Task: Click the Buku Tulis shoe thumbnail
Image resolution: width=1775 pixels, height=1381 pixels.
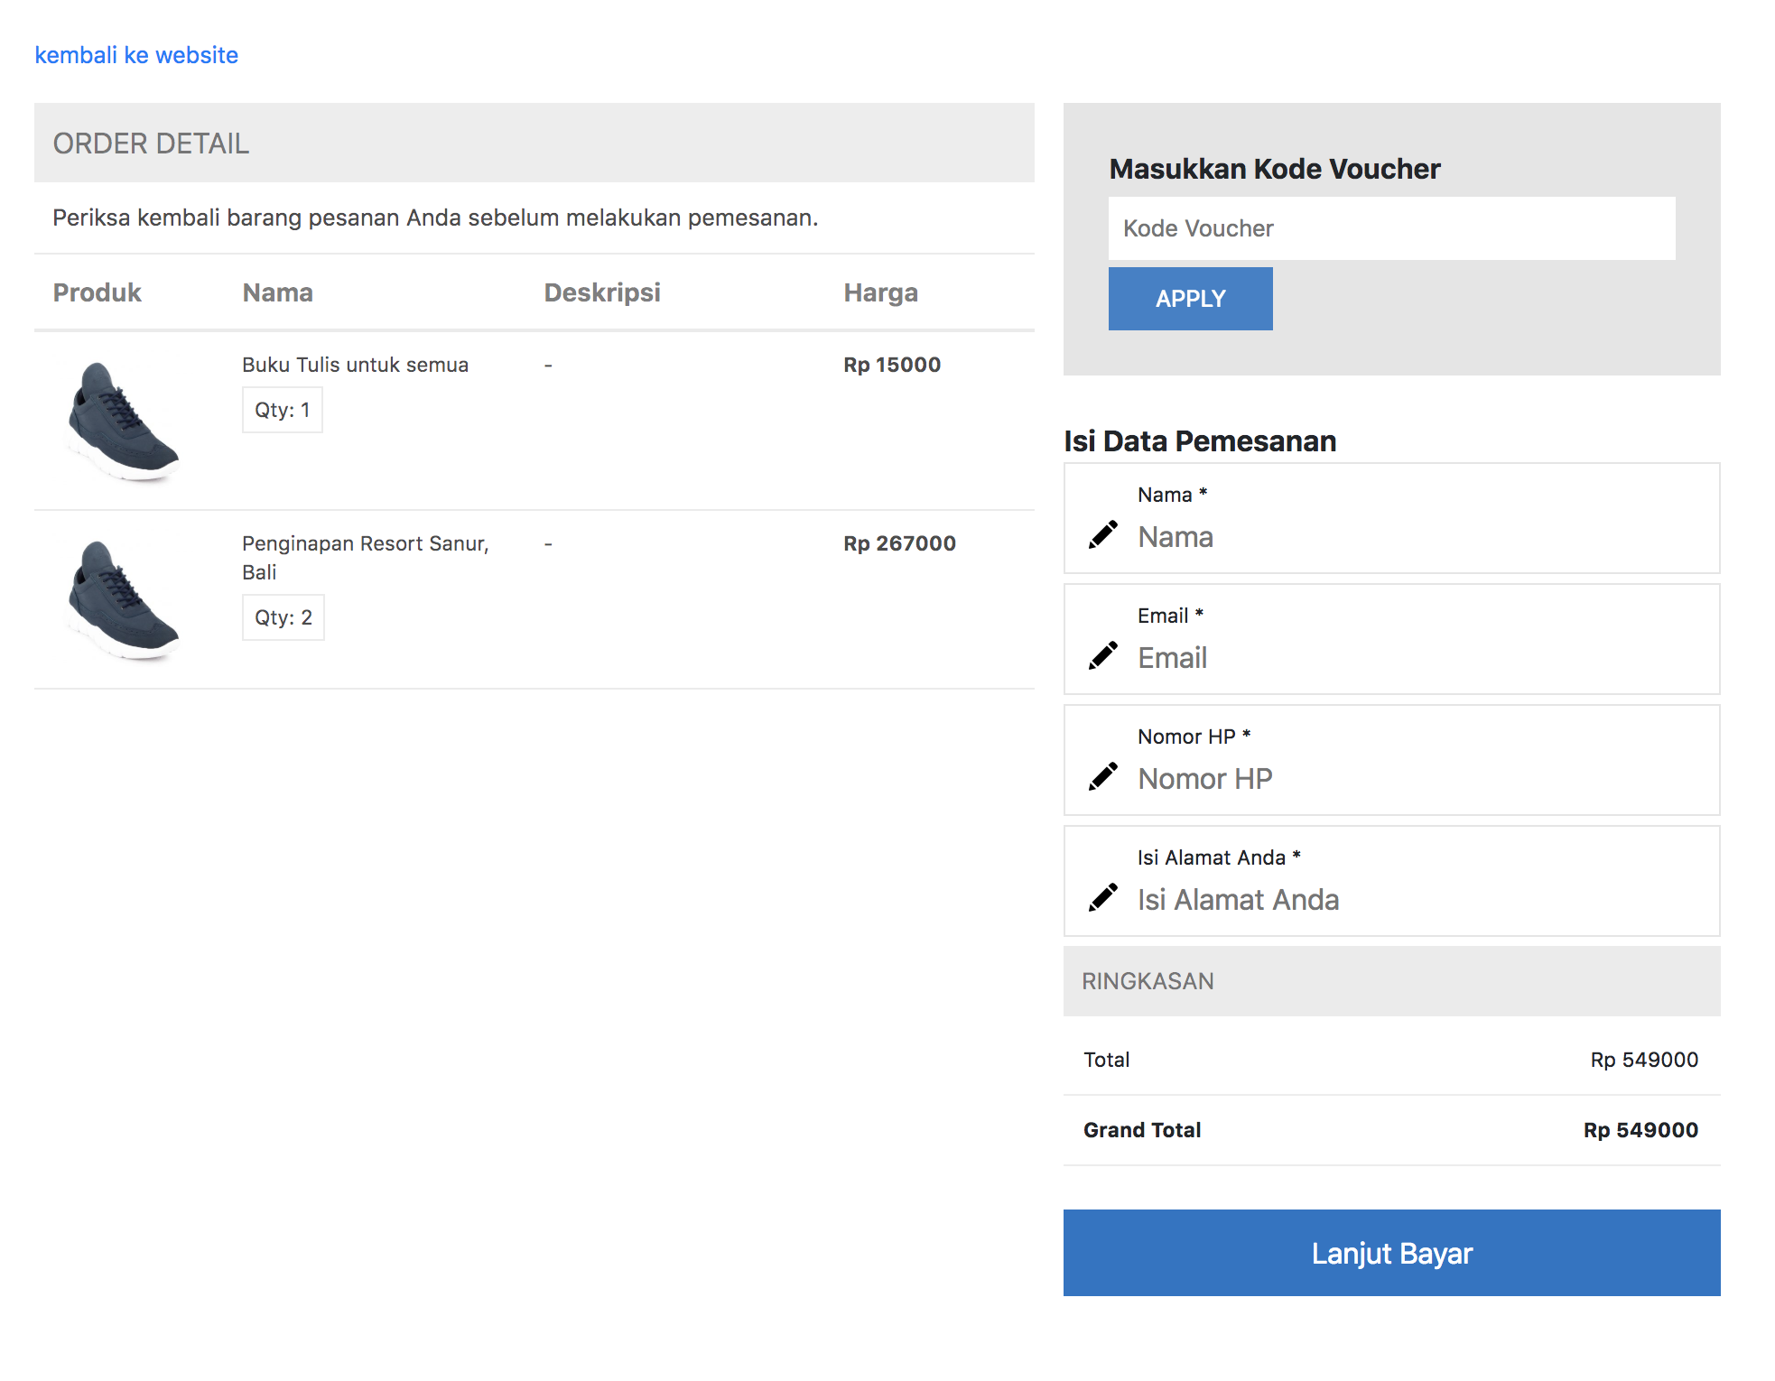Action: (x=124, y=421)
